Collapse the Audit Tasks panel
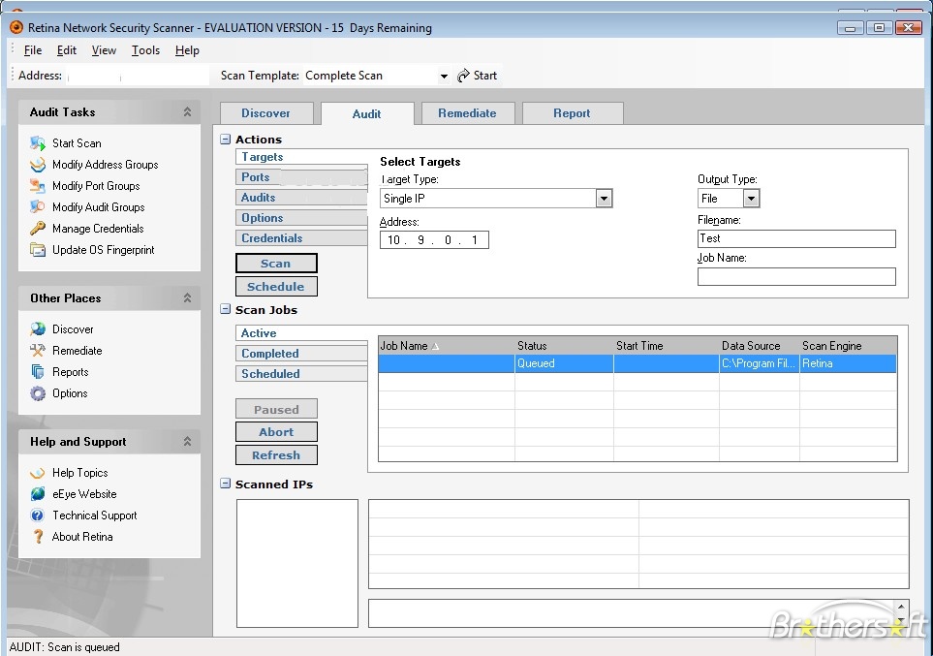 [x=187, y=111]
